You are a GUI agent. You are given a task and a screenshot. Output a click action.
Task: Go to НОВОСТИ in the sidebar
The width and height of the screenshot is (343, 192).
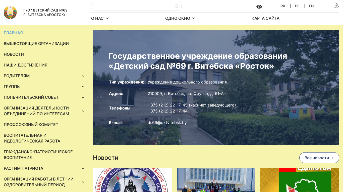click(14, 54)
